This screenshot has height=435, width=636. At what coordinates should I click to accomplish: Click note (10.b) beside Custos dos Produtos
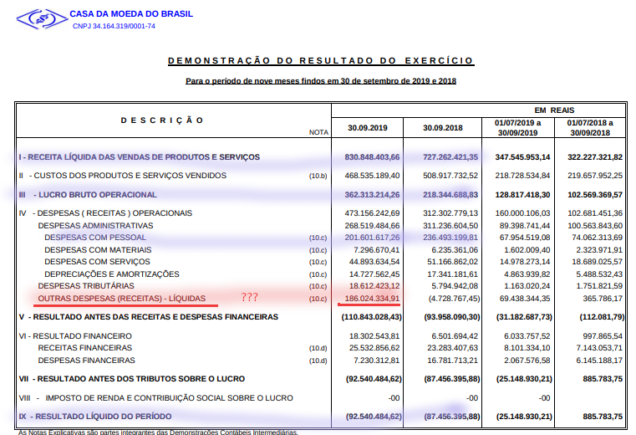click(318, 176)
